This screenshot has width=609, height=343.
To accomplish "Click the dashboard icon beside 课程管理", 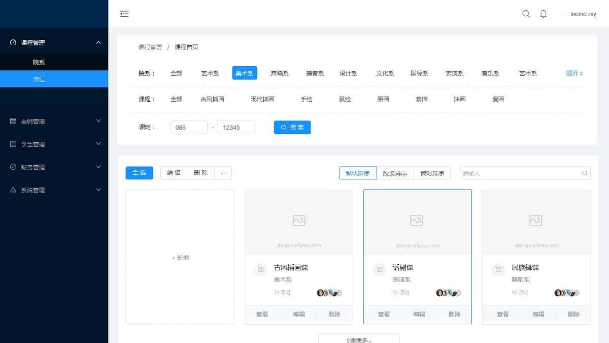I will (11, 43).
